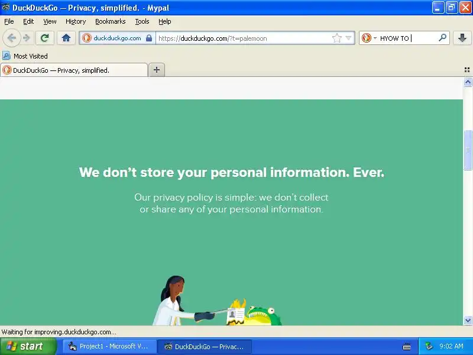473x355 pixels.
Task: Open the Bookmarks menu
Action: coord(110,21)
